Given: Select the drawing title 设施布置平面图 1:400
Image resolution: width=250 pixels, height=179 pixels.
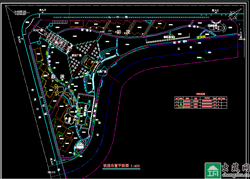Looking at the screenshot, I should point(121,166).
